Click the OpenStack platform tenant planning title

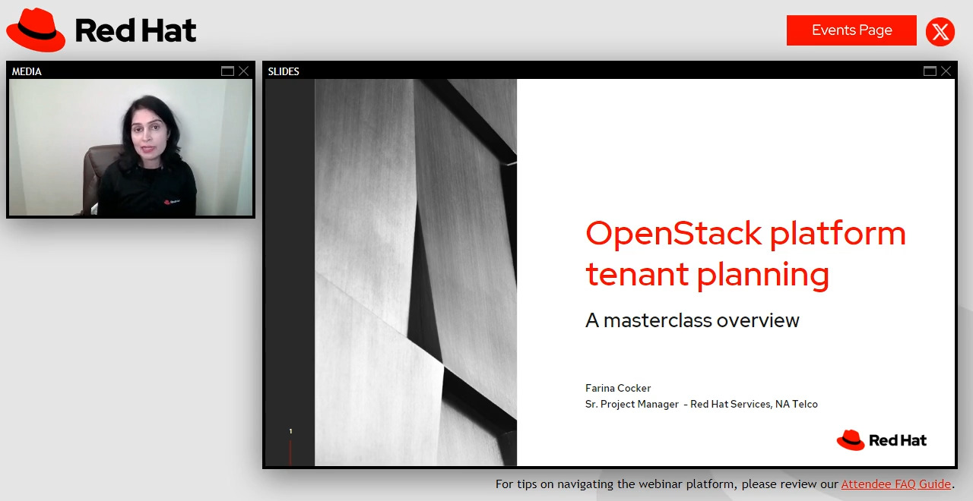[745, 254]
